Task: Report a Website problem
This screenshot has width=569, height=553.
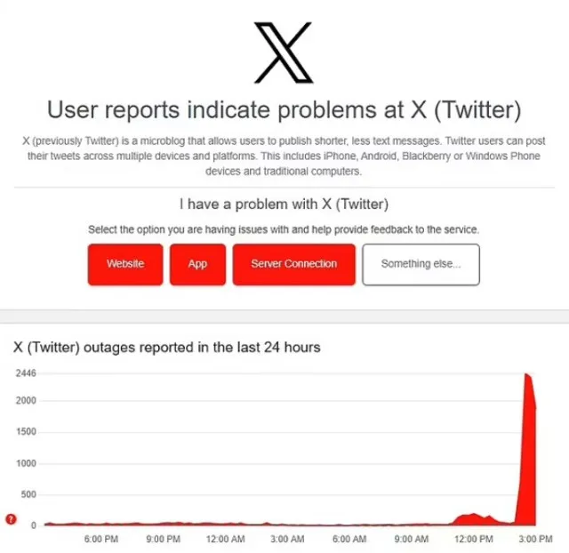Action: point(125,264)
